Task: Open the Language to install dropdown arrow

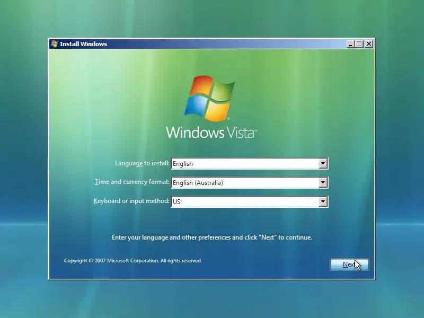Action: click(x=323, y=164)
